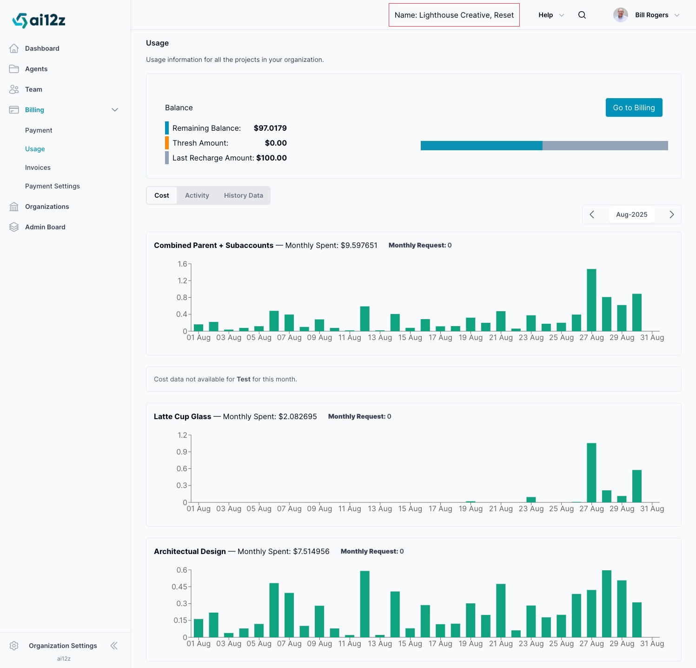Open Dashboard via the home icon
The height and width of the screenshot is (668, 696).
click(x=14, y=48)
